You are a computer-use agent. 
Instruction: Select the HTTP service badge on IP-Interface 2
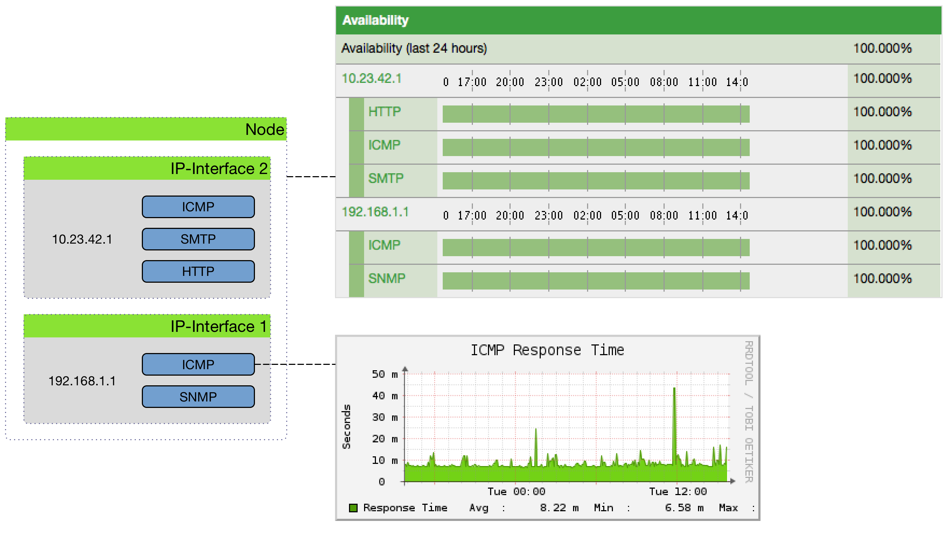(198, 271)
